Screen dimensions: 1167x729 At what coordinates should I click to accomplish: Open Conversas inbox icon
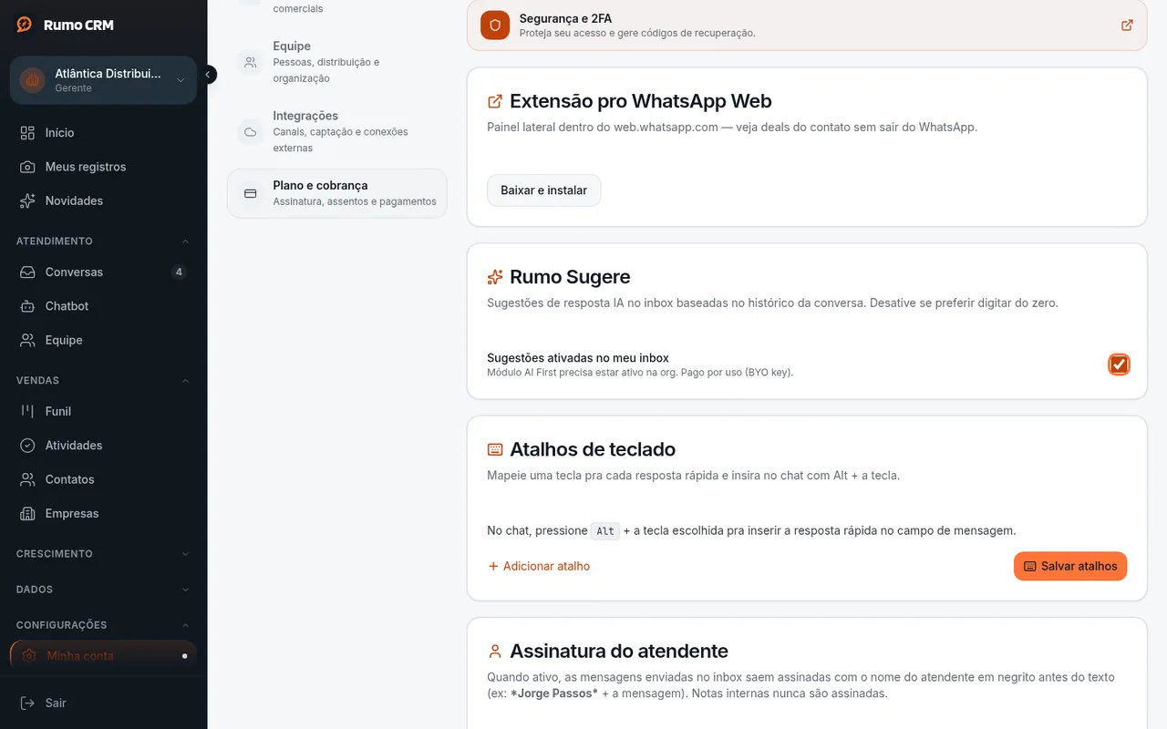pyautogui.click(x=28, y=272)
